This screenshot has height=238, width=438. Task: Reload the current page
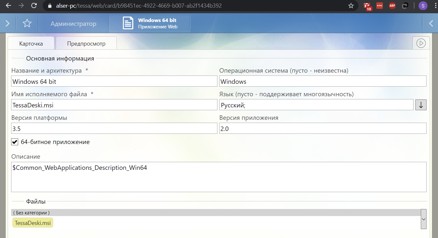tap(34, 6)
